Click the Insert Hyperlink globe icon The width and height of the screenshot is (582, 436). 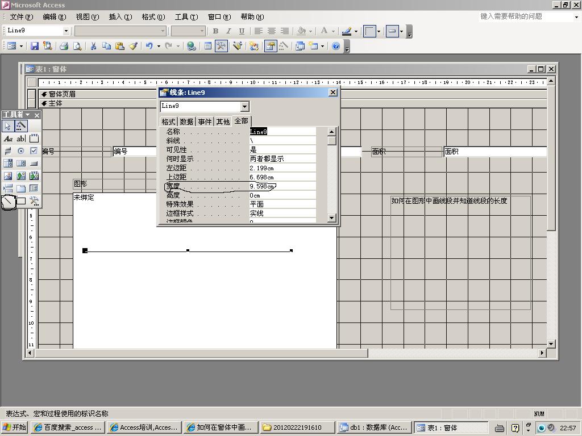tap(191, 46)
